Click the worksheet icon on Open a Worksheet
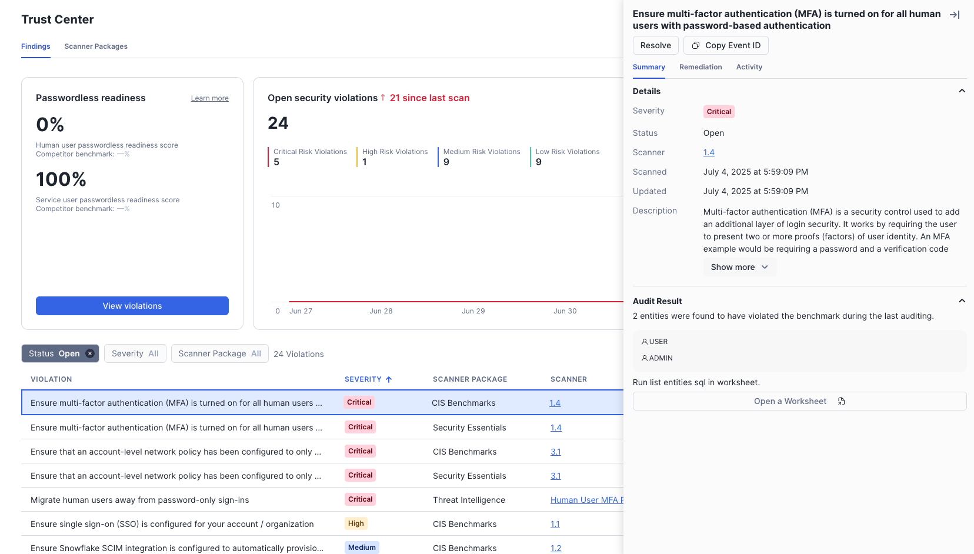 841,401
